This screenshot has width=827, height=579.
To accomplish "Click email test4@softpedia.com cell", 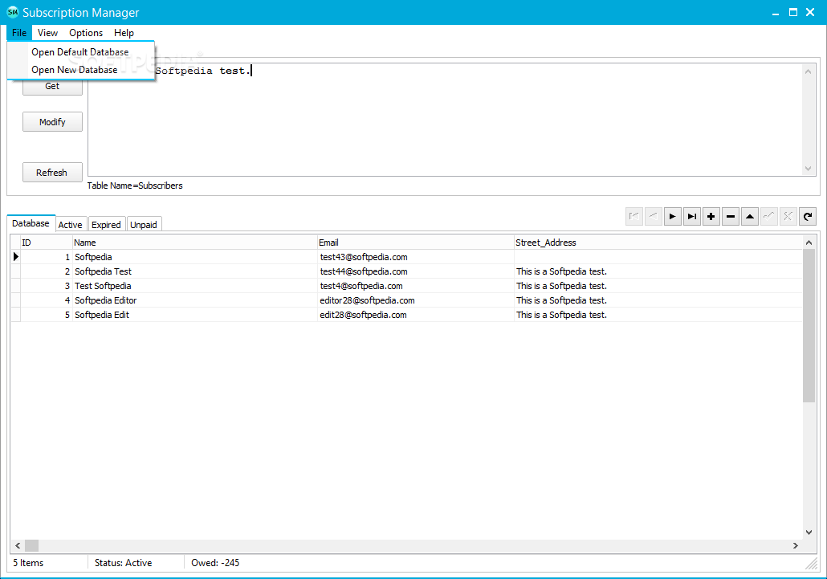I will pos(415,286).
